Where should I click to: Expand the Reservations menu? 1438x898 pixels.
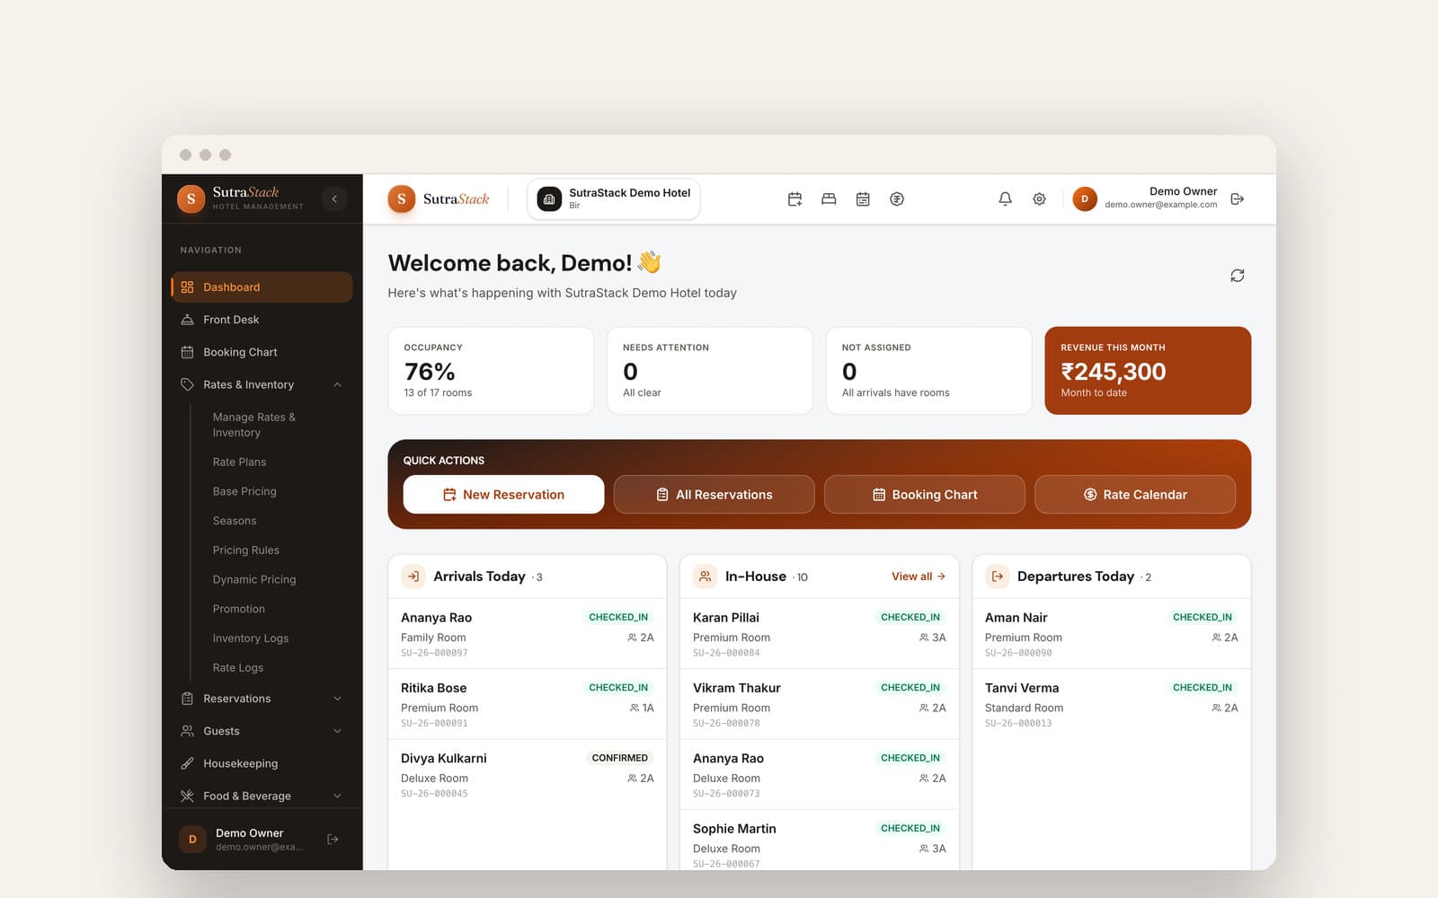click(x=262, y=699)
